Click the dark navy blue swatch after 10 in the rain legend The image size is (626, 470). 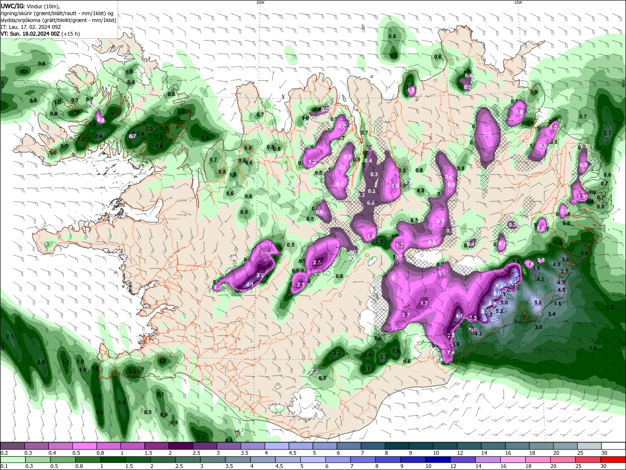coord(437,460)
